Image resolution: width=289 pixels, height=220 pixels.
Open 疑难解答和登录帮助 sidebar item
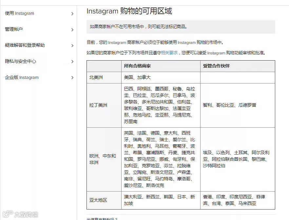click(25, 45)
